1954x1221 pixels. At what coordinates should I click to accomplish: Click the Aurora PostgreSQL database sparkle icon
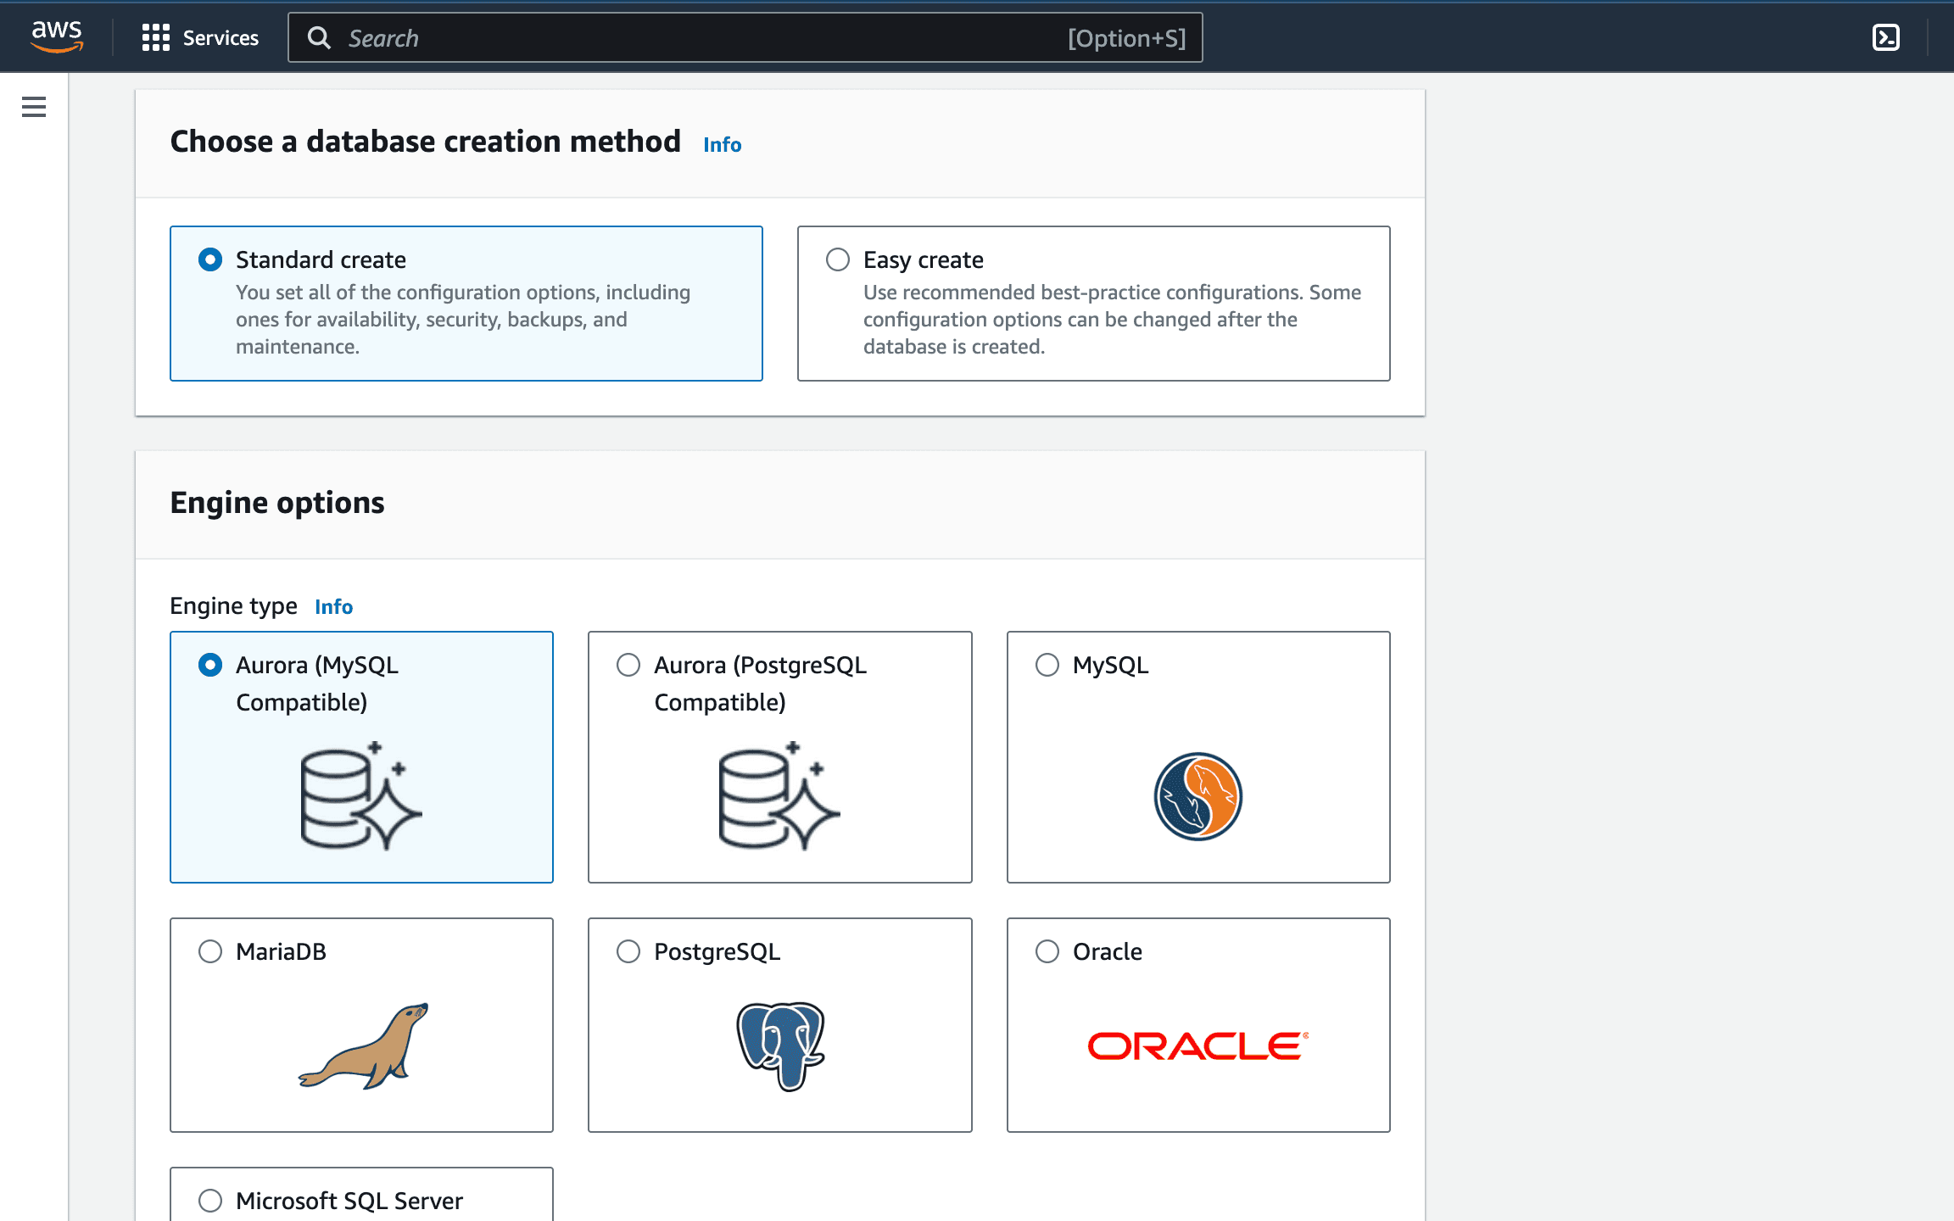779,795
